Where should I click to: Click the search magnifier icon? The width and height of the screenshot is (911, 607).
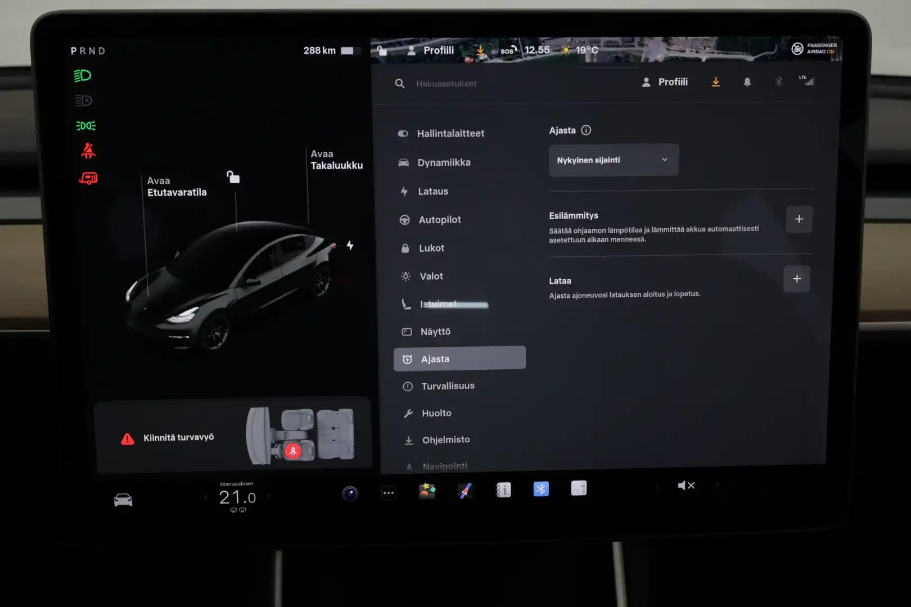coord(400,84)
